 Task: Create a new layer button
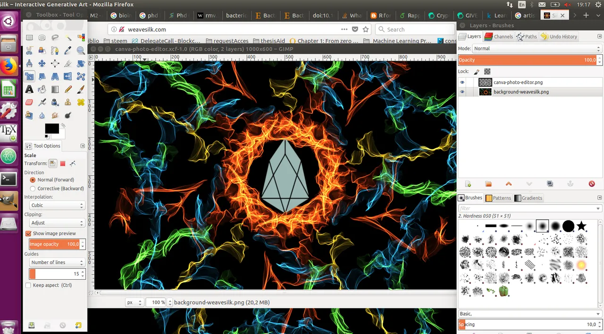click(468, 184)
